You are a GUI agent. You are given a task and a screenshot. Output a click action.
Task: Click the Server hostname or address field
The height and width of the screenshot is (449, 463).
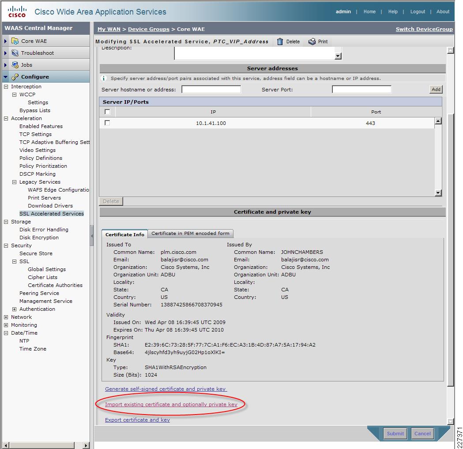(x=211, y=89)
